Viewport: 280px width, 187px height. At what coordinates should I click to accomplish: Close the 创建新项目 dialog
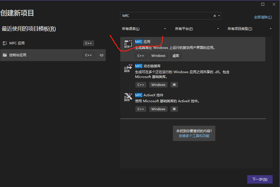click(x=274, y=4)
